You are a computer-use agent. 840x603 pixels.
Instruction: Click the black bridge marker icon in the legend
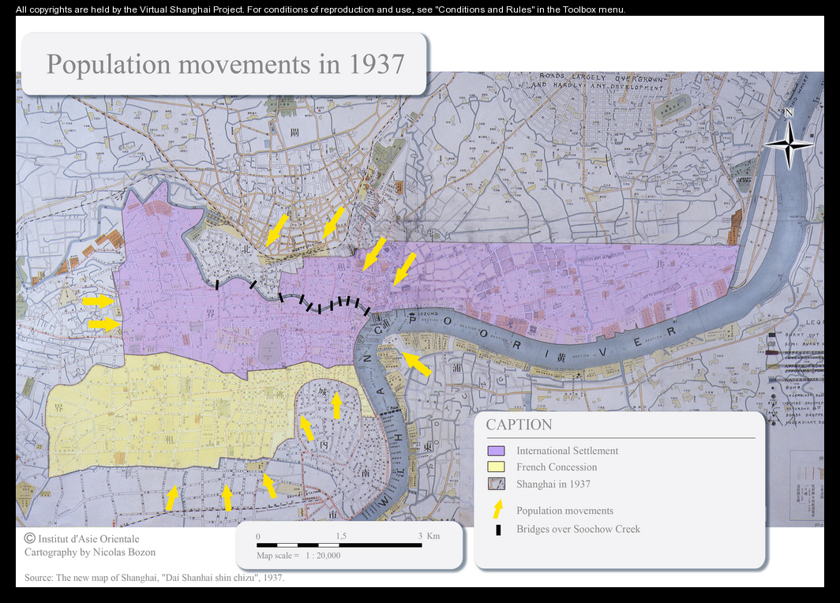pos(497,530)
